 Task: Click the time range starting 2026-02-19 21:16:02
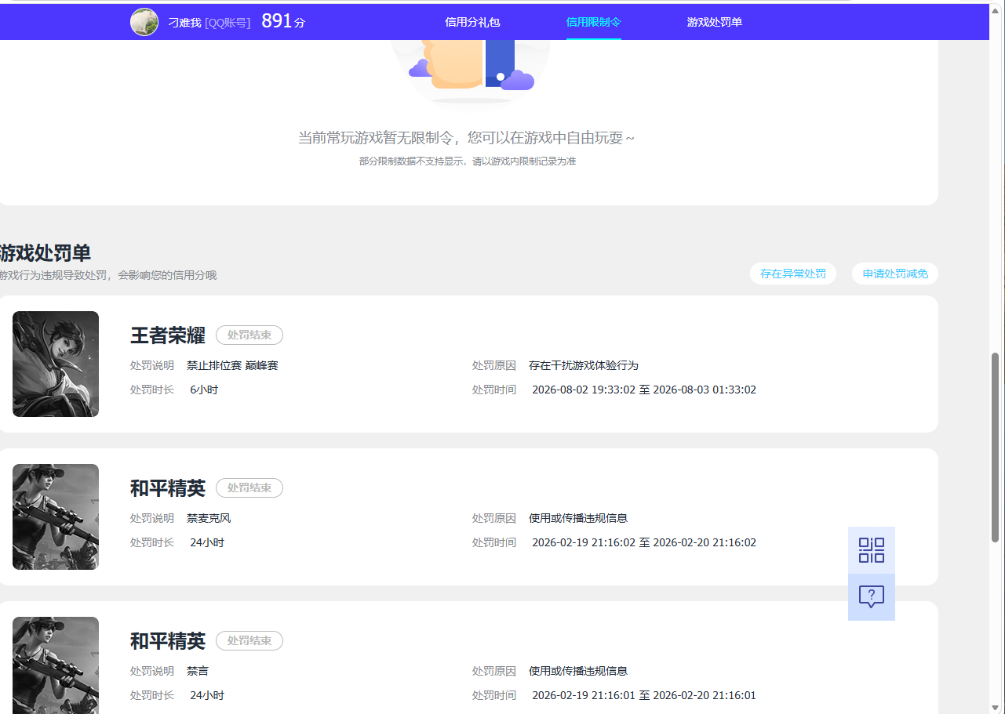pyautogui.click(x=644, y=542)
